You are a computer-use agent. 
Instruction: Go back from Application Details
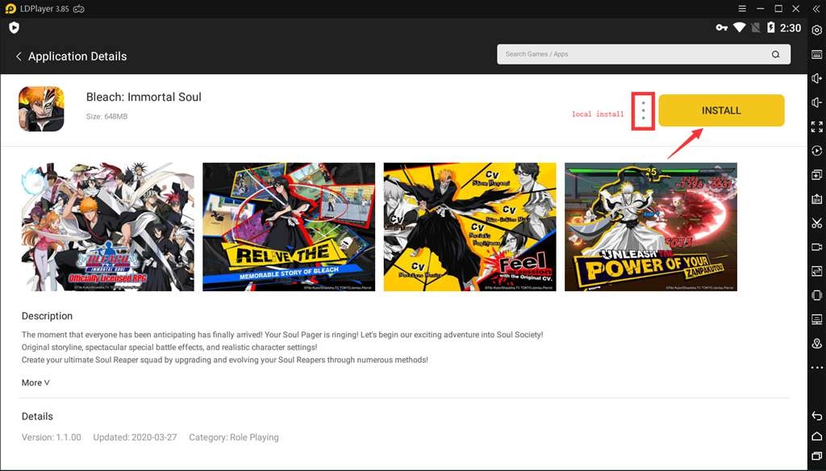[19, 56]
